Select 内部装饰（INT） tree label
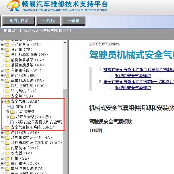Viewport: 174px width, 174px height. [25, 148]
